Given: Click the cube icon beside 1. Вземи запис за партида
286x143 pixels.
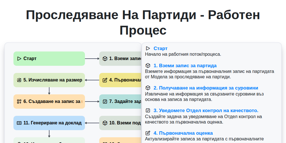Looking at the screenshot, I should (x=148, y=65).
